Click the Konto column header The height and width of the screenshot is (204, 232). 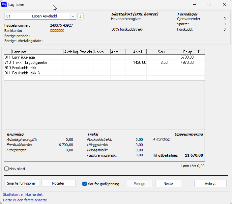tap(102, 52)
